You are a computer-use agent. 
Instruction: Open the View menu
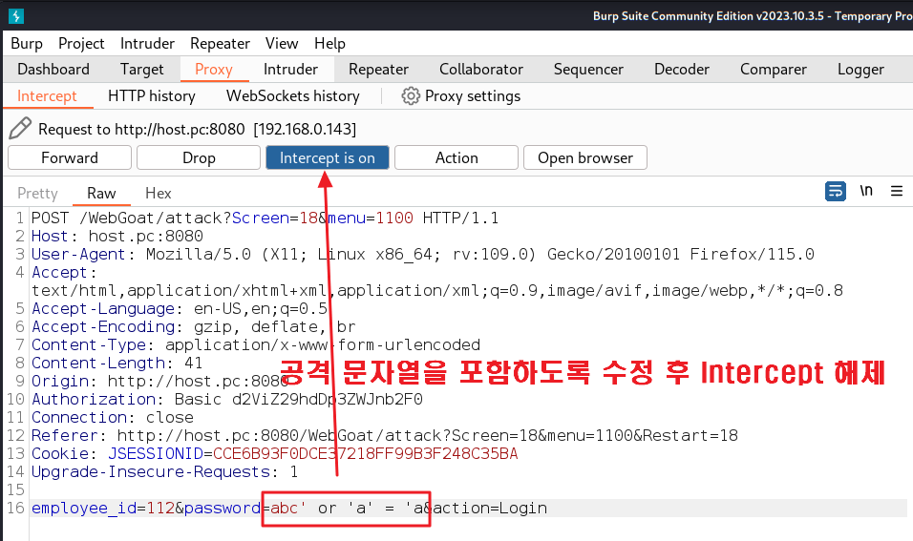point(282,44)
